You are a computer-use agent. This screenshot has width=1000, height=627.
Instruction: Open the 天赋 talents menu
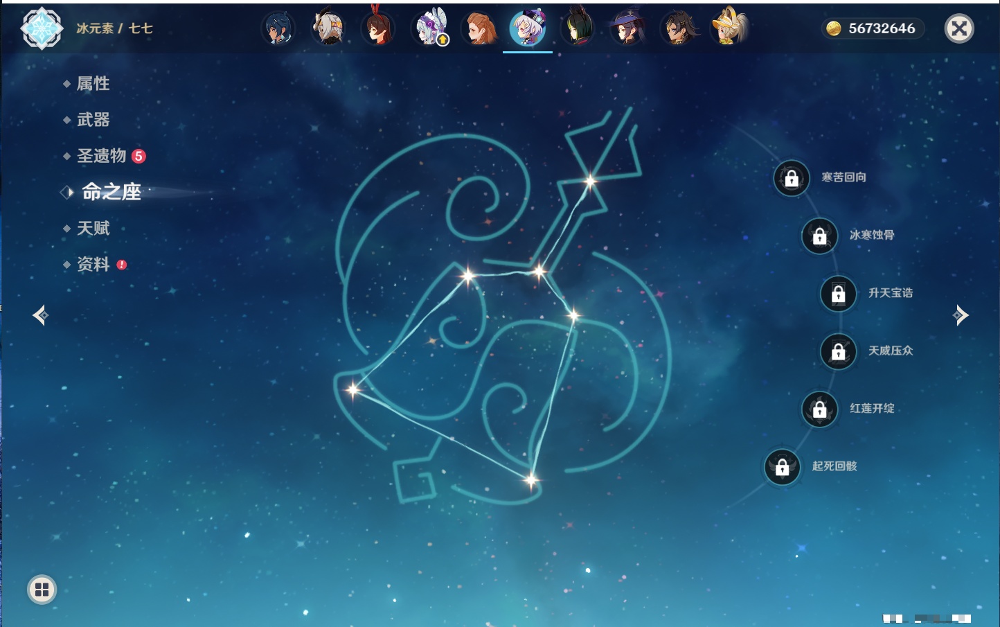tap(93, 228)
